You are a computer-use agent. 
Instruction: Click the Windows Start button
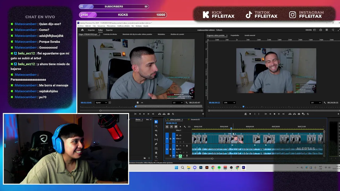[x=176, y=167]
